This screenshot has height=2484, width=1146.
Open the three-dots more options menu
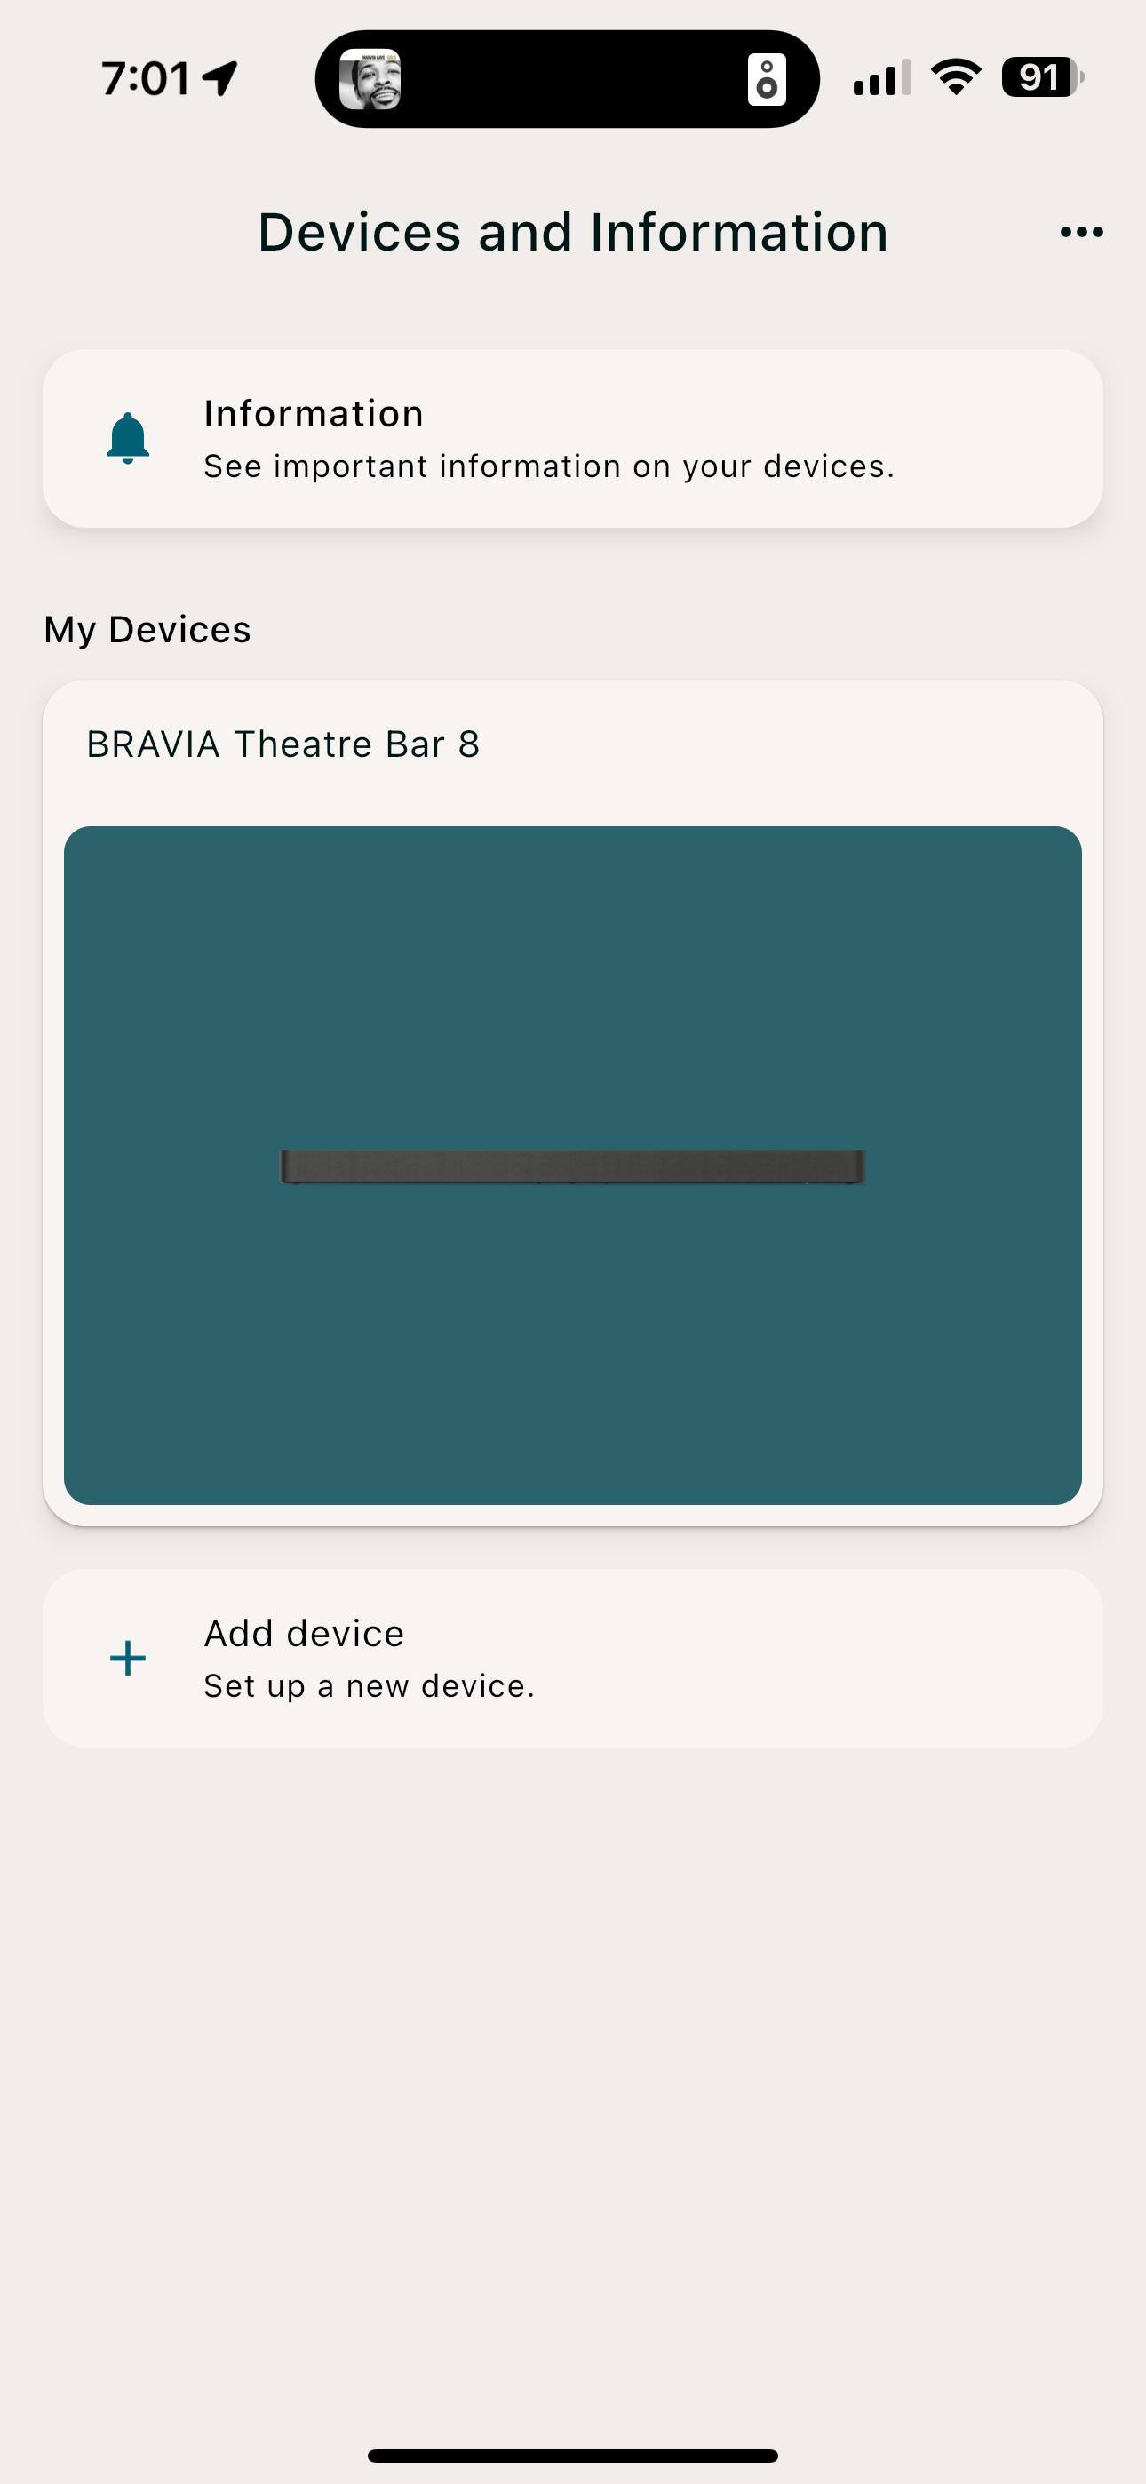click(1080, 231)
